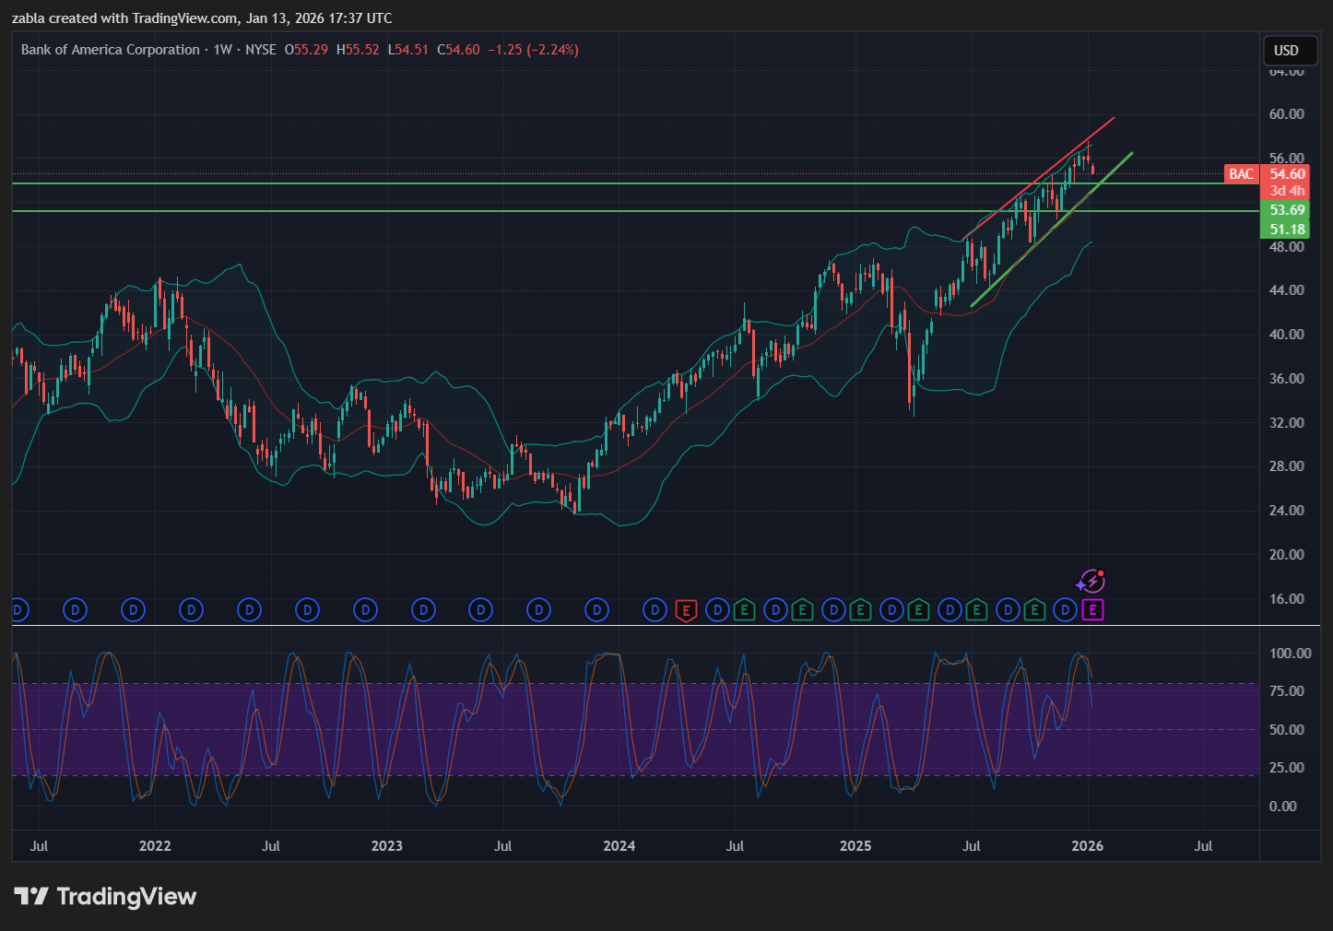Click the Bank of America Corporation symbol title
This screenshot has height=931, width=1333.
111,50
